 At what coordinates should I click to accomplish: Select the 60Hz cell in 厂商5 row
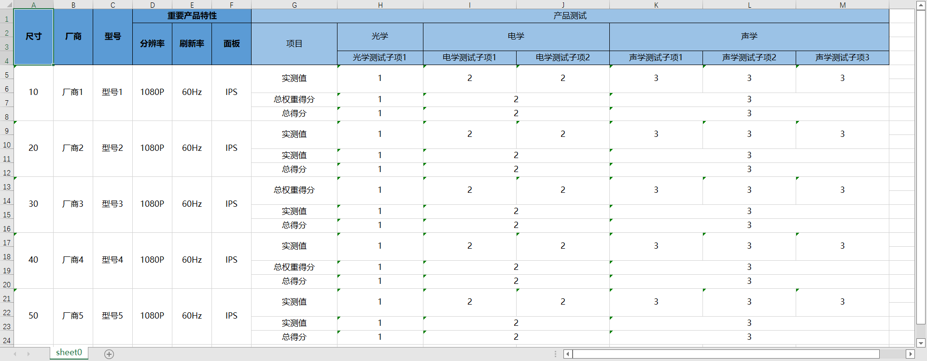(x=192, y=316)
